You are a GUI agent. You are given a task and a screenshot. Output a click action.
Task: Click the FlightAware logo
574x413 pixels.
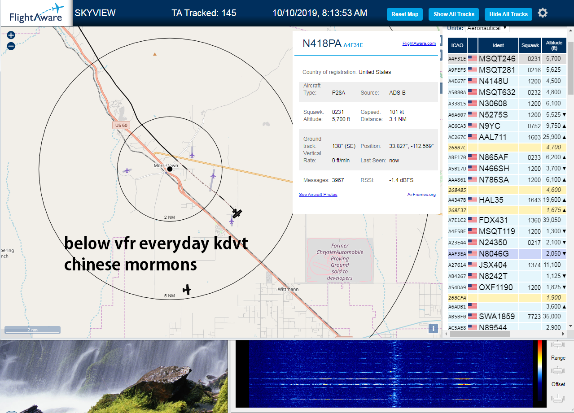pos(36,13)
